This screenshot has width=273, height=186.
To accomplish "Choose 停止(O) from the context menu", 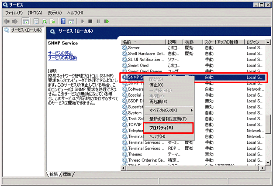I will (x=157, y=85).
